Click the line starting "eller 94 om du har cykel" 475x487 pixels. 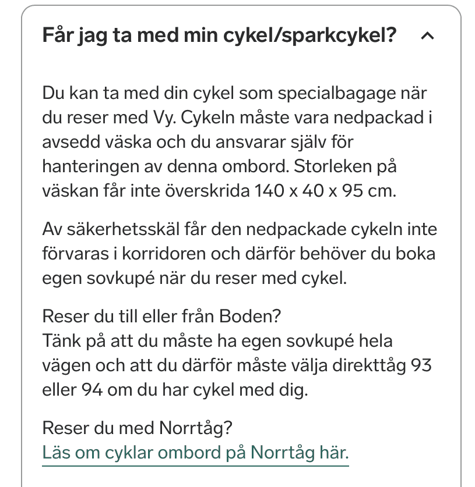174,390
